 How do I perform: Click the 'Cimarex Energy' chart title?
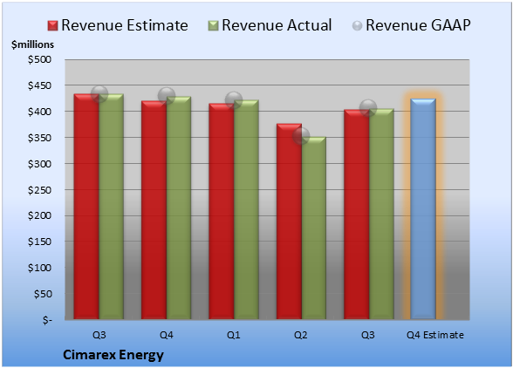click(113, 355)
